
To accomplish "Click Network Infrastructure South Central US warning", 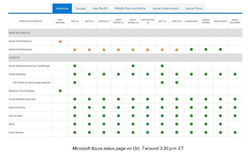I will point(133,49).
